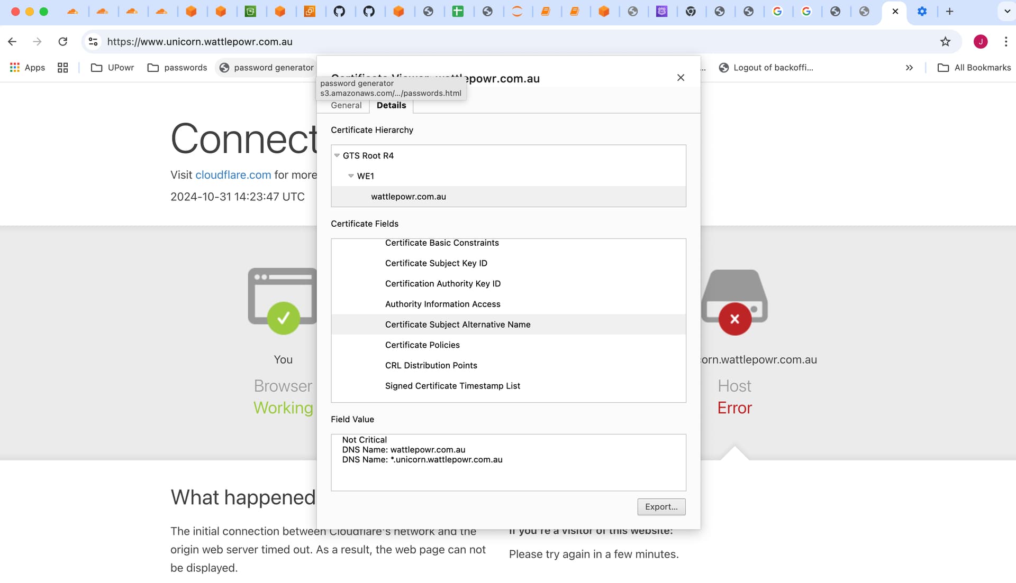The image size is (1016, 583).
Task: Open the All Bookmarks folder
Action: tap(974, 68)
